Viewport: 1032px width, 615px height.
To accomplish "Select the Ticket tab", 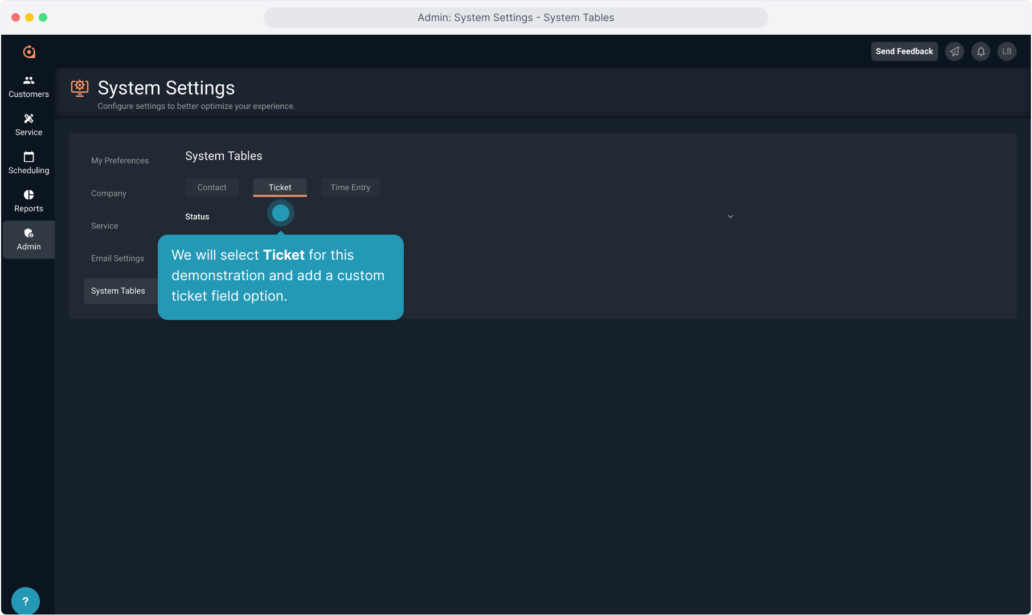I will 280,187.
